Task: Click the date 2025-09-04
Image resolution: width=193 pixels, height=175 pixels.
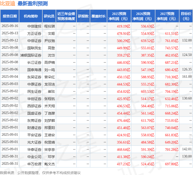Action: pyautogui.click(x=10, y=76)
